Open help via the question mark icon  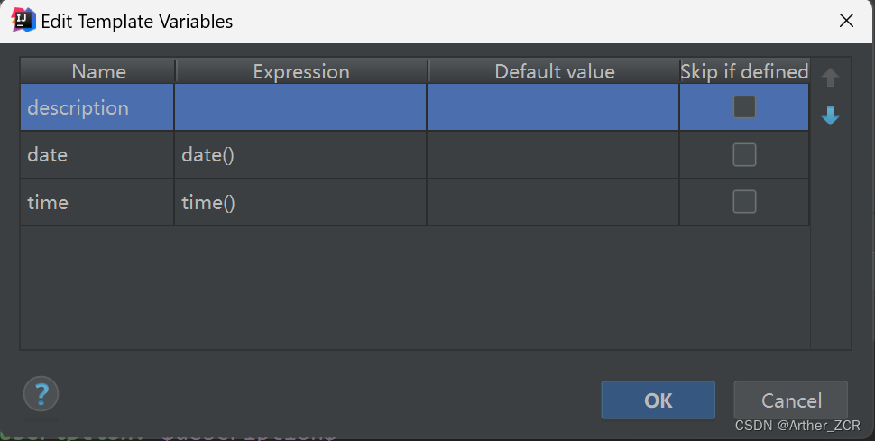(x=41, y=394)
